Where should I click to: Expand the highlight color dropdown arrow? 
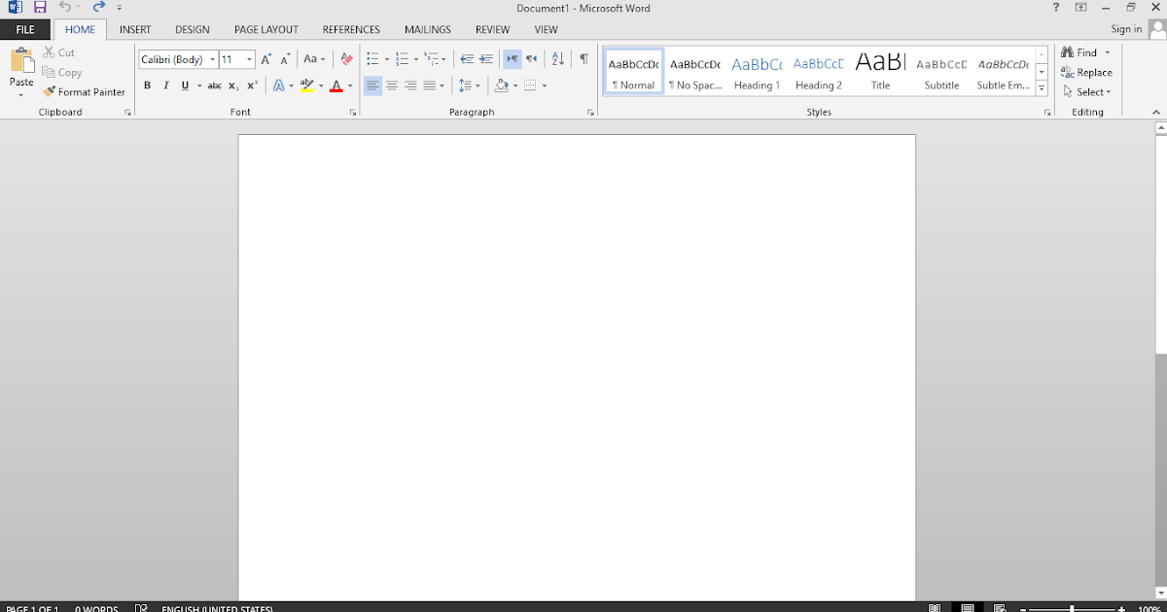click(x=321, y=85)
